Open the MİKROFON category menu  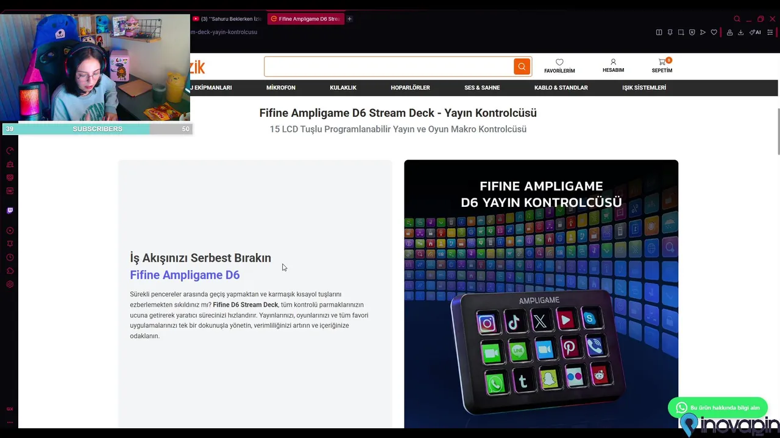point(281,88)
